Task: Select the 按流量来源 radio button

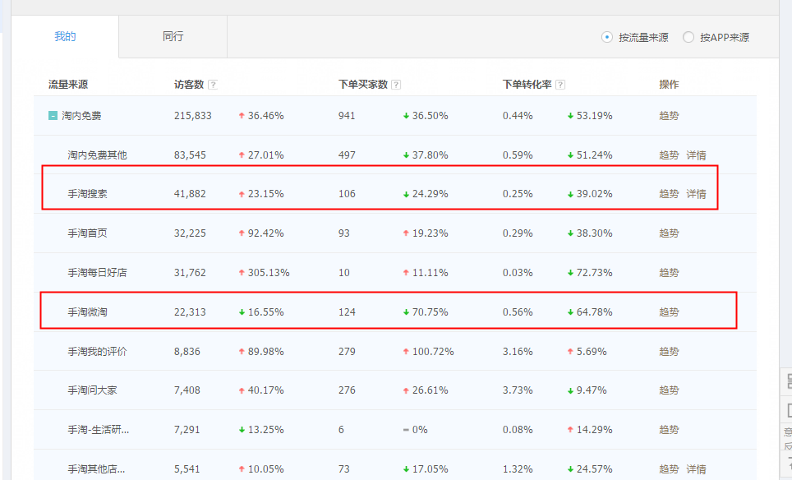Action: (606, 37)
